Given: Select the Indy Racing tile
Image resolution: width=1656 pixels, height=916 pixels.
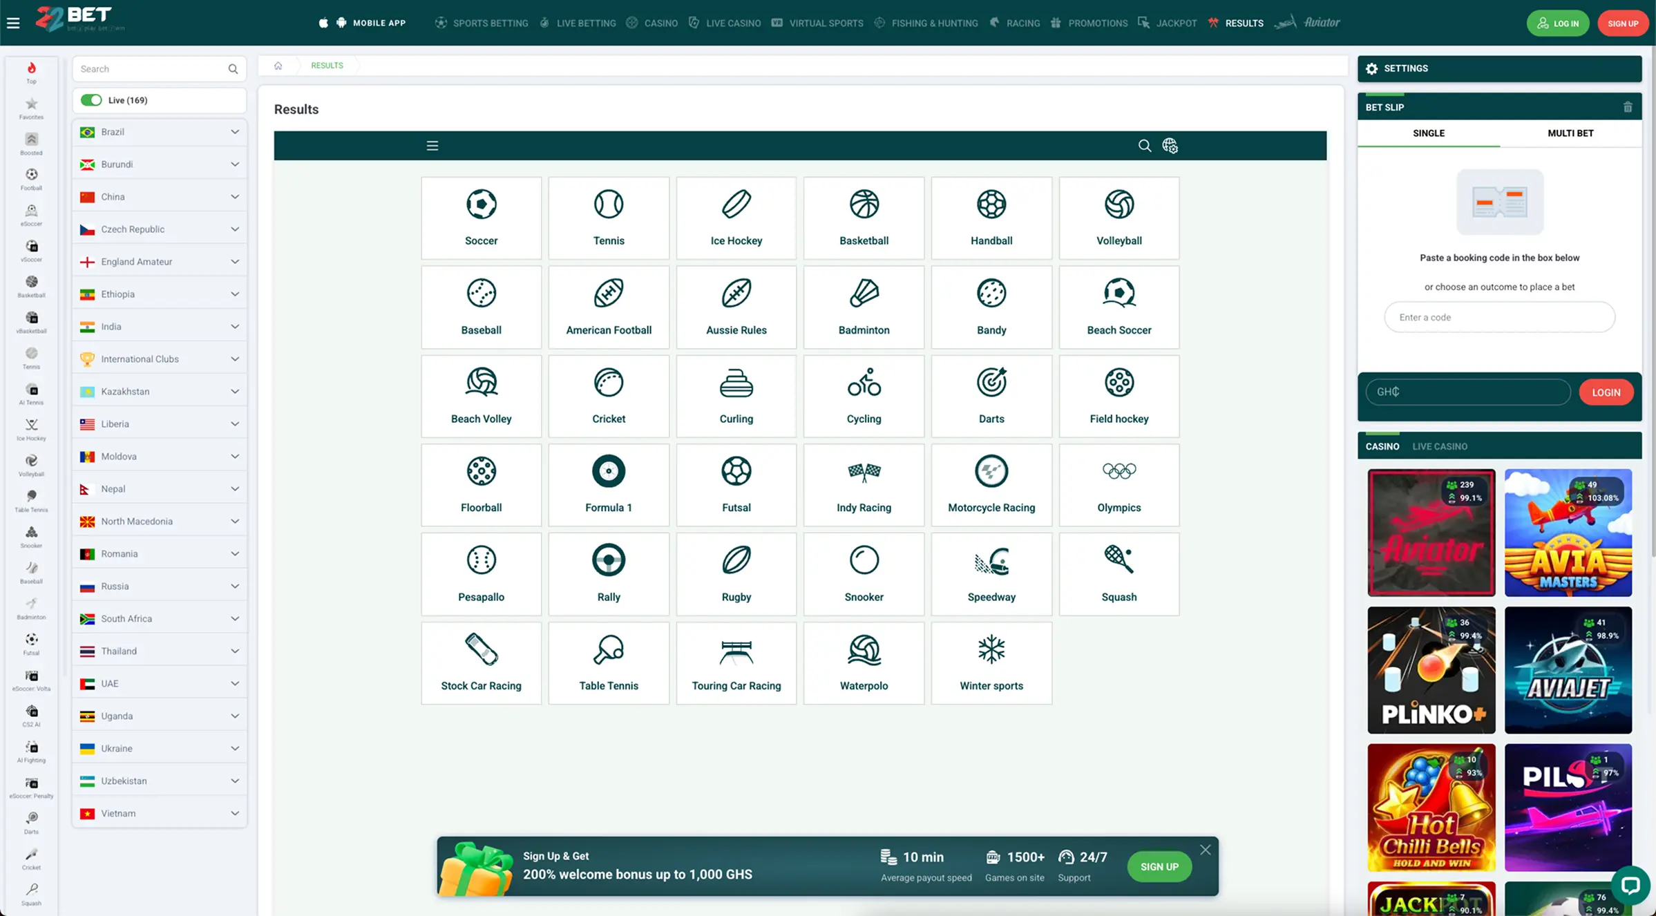Looking at the screenshot, I should click(x=864, y=484).
